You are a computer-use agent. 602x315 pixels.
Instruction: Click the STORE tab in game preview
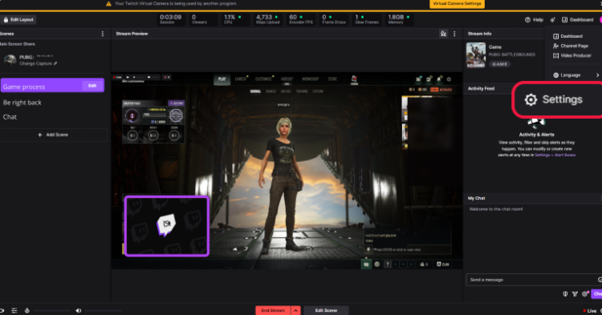[332, 79]
